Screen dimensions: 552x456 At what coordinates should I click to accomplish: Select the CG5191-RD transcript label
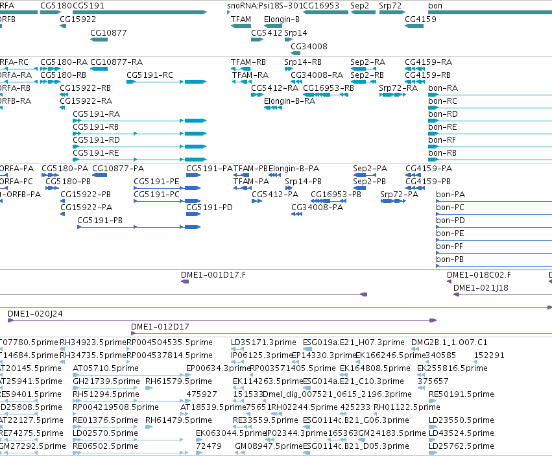(97, 140)
